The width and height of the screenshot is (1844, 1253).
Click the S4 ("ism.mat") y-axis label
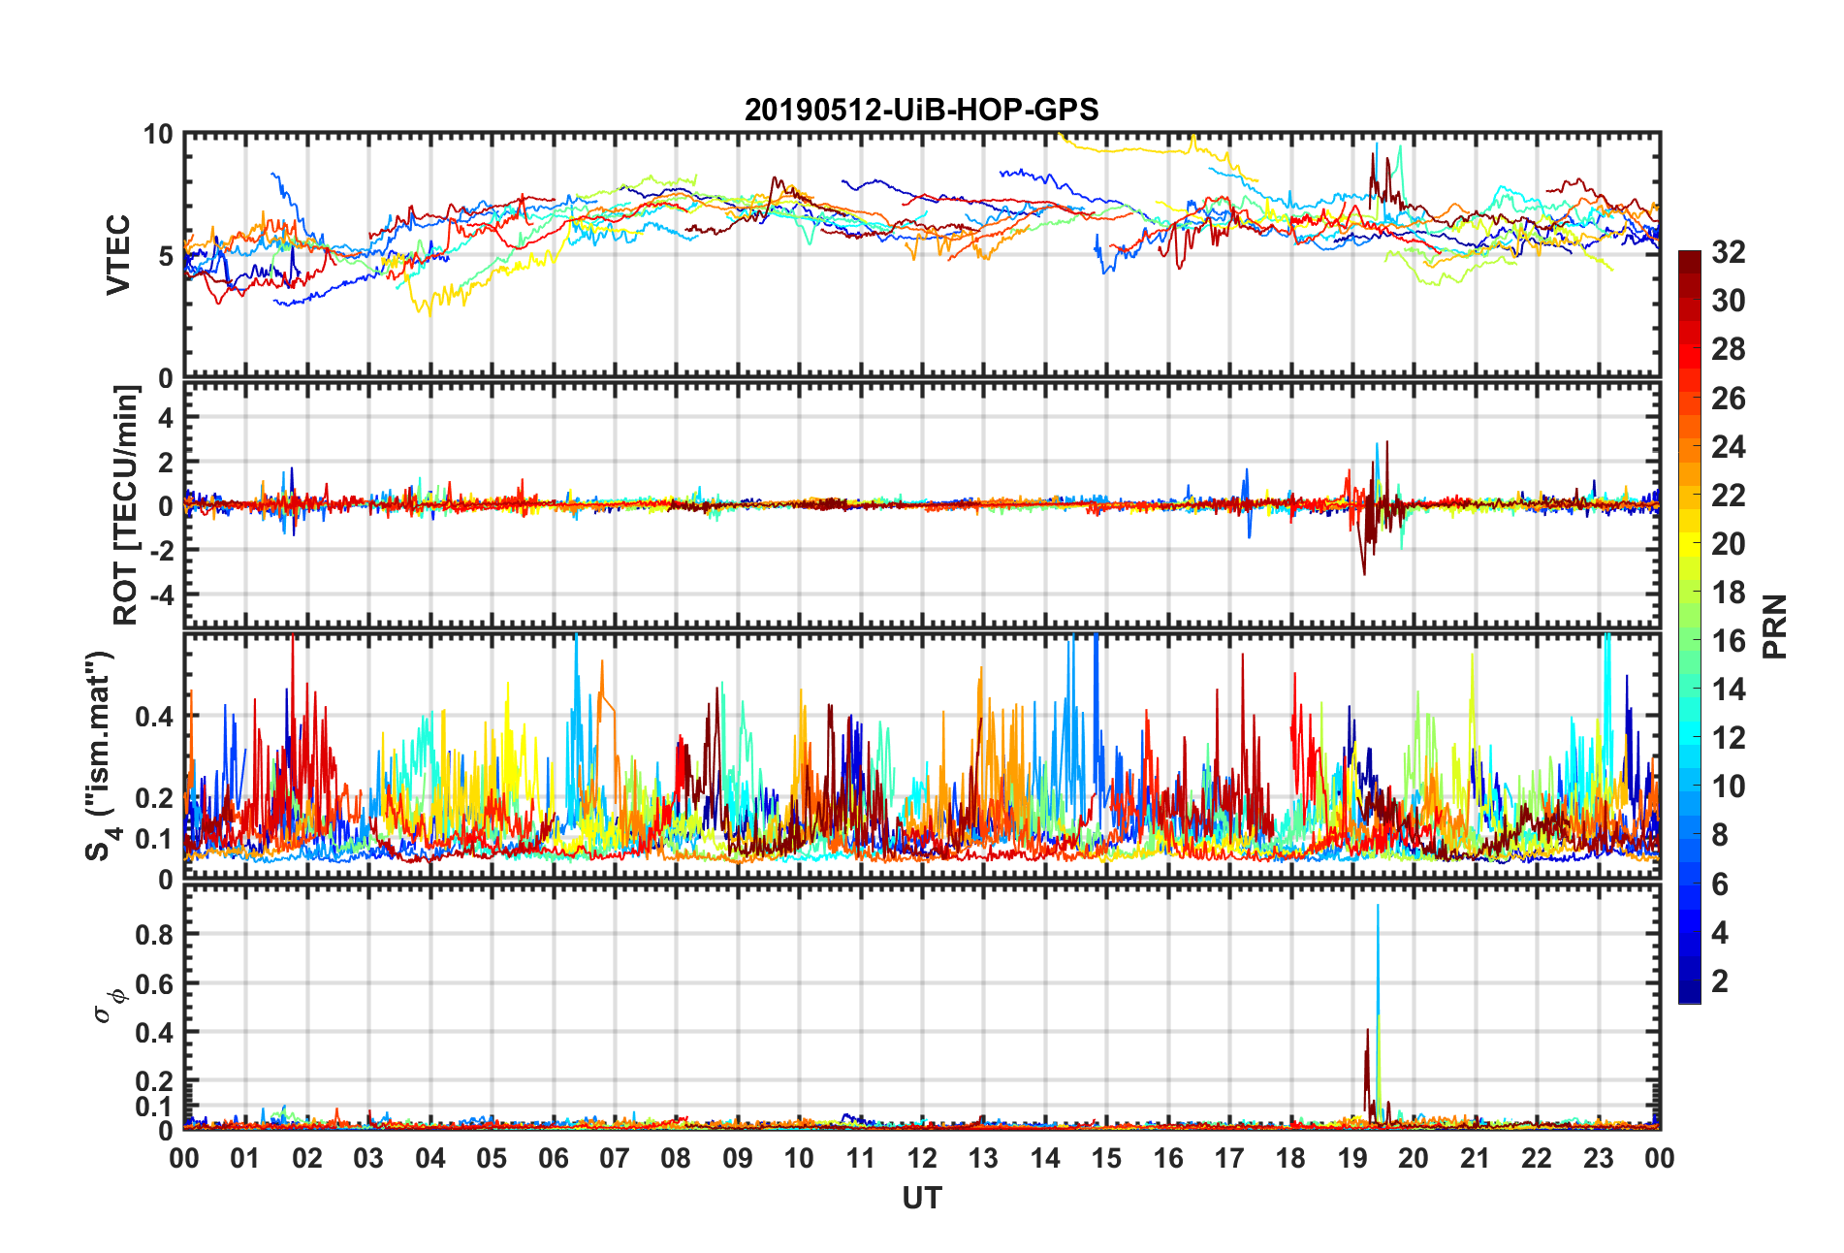[x=101, y=756]
